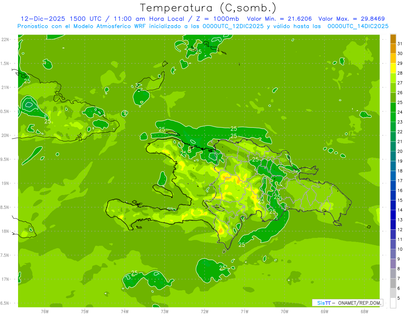409x316 pixels.
Task: Select the date text "12-Dic-2025 1500 UTC"
Action: click(x=64, y=19)
